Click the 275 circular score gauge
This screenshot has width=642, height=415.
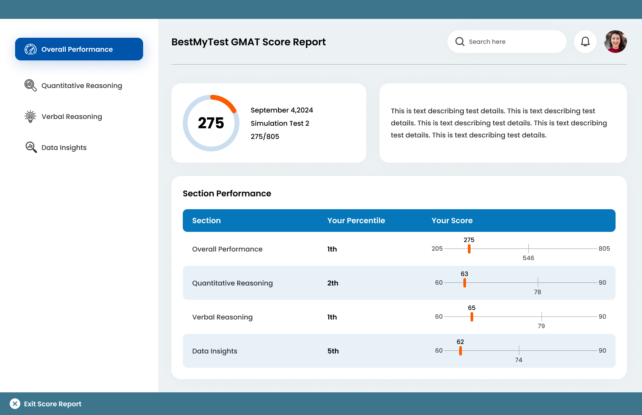click(211, 123)
